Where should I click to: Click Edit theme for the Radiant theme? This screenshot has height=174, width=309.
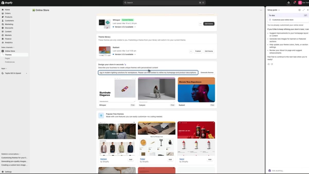point(209,51)
